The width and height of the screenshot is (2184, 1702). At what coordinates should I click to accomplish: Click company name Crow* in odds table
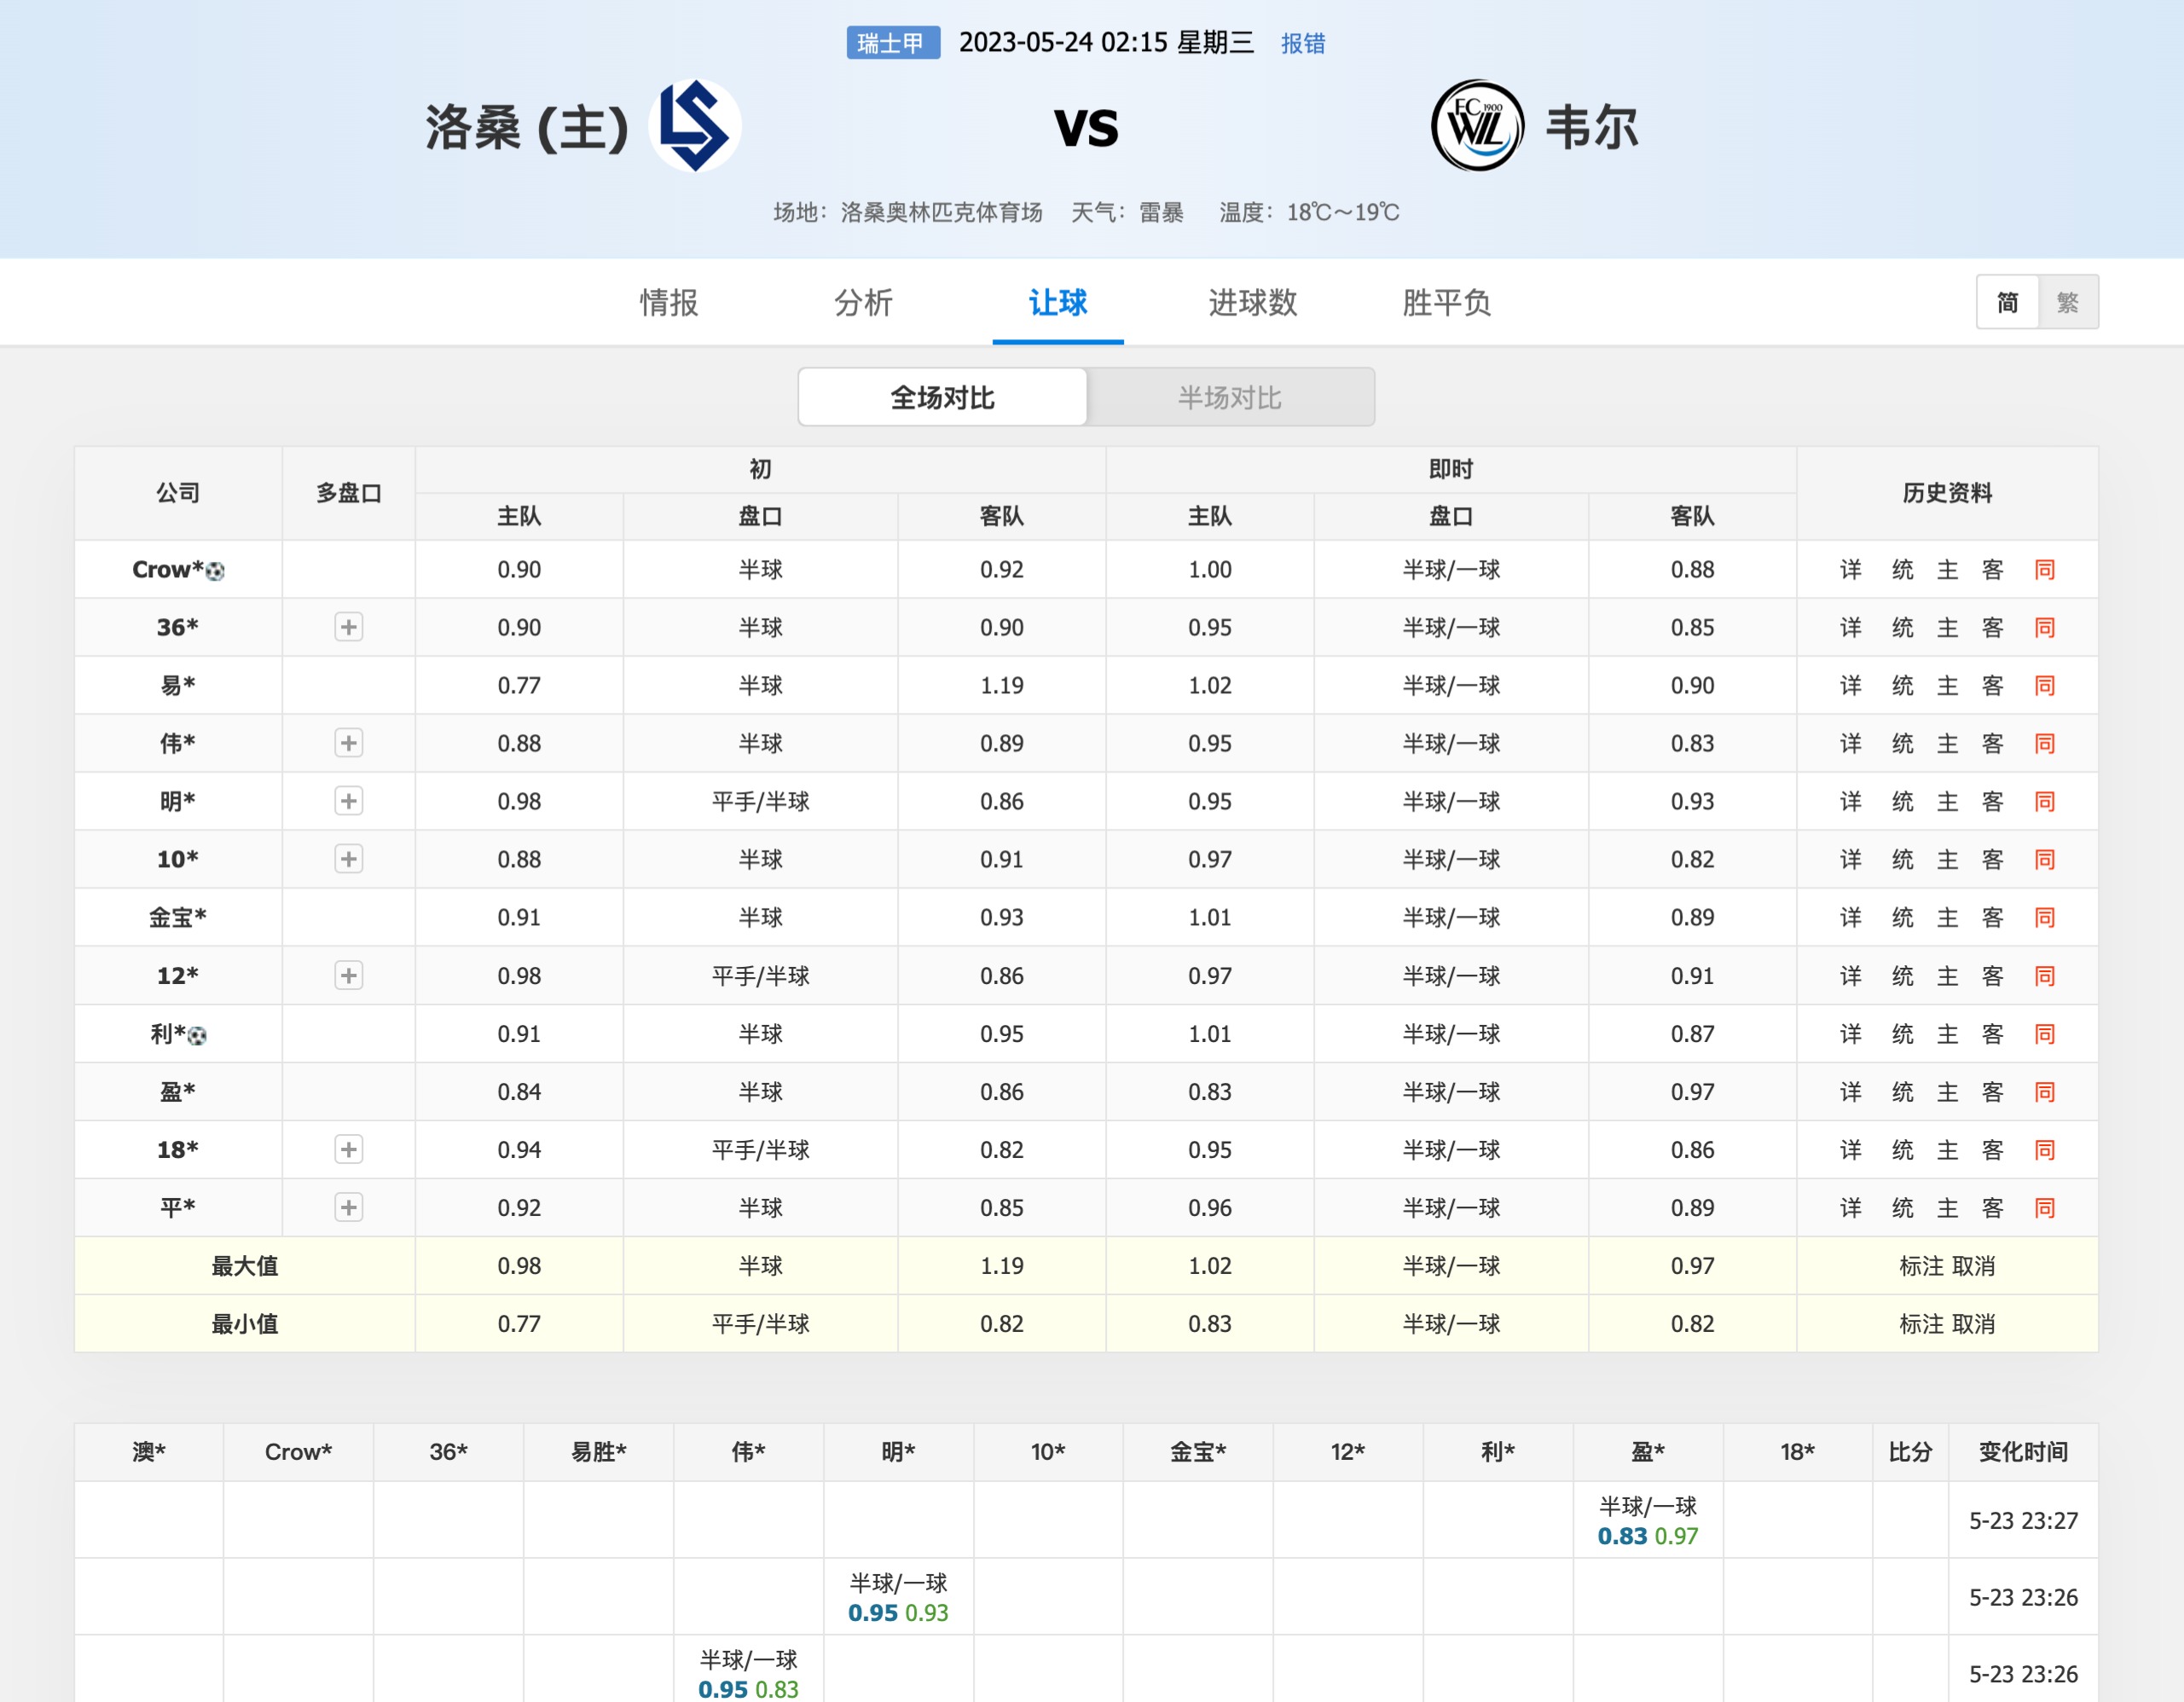coord(167,569)
